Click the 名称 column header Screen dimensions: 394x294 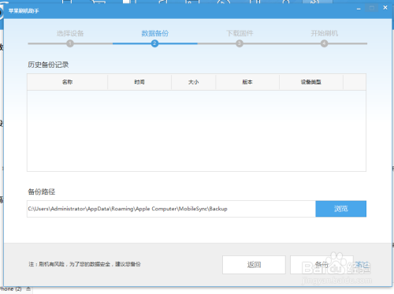(67, 82)
